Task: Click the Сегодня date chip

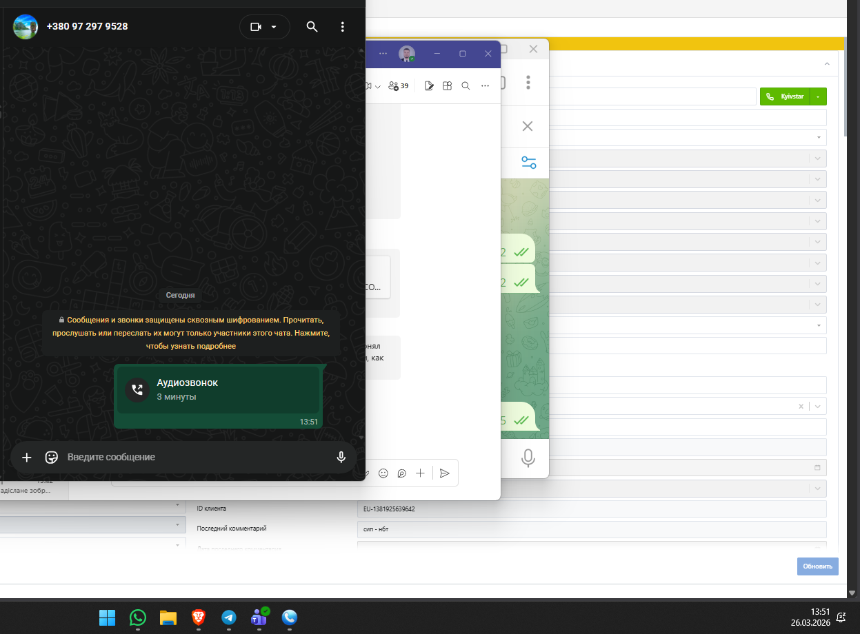Action: pos(180,295)
